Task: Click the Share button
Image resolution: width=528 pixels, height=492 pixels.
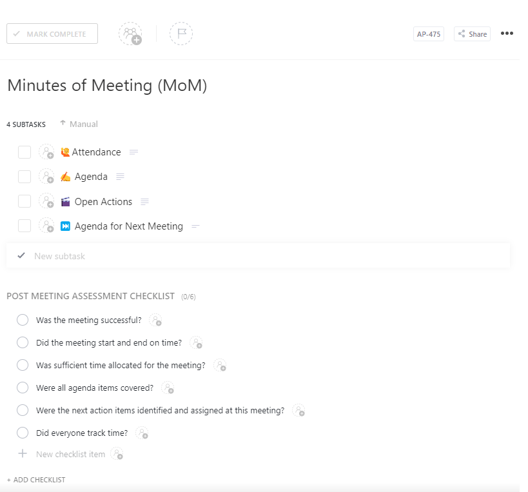Action: point(472,34)
